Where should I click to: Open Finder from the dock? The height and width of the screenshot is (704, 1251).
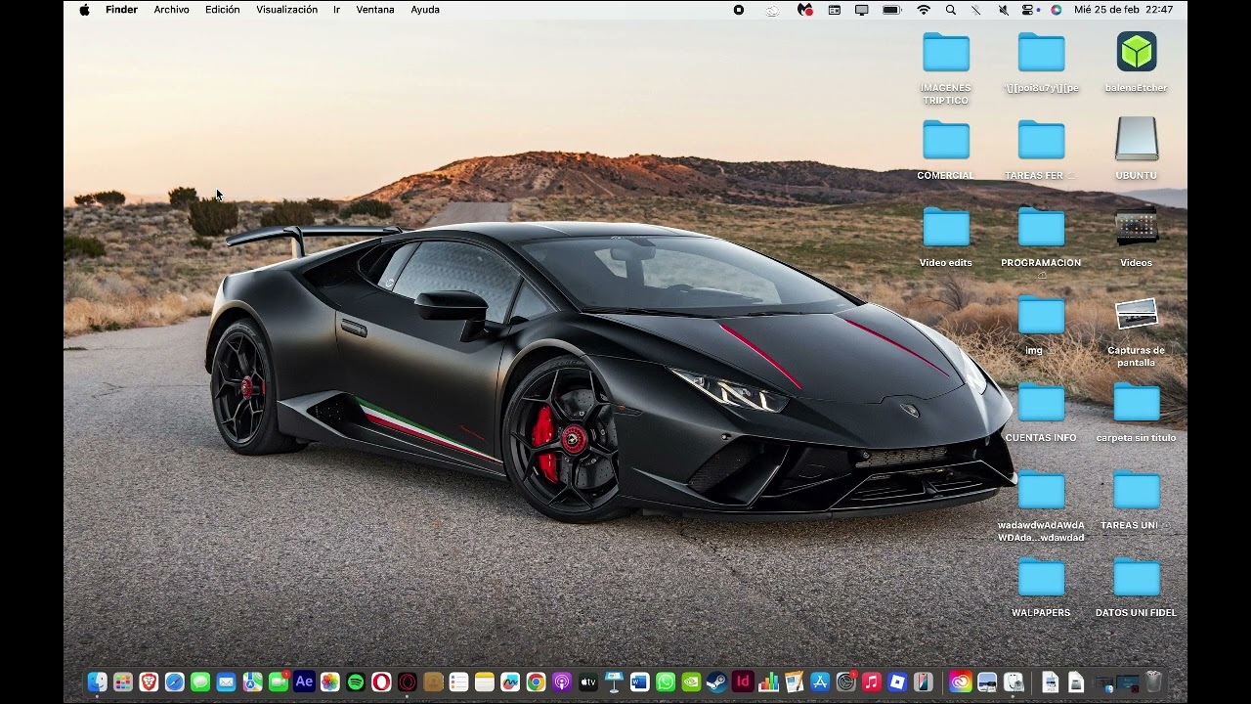[x=97, y=682]
